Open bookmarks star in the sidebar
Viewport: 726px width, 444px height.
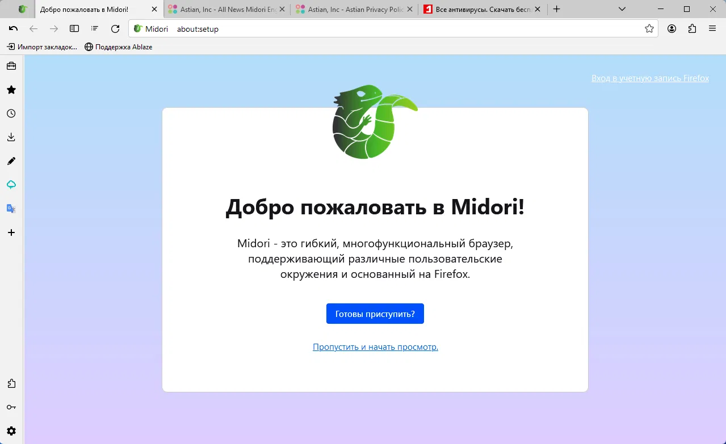click(11, 90)
